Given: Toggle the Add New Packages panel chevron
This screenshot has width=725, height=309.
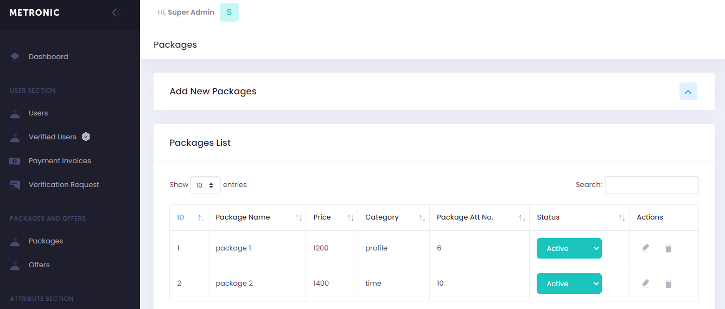Looking at the screenshot, I should 688,92.
